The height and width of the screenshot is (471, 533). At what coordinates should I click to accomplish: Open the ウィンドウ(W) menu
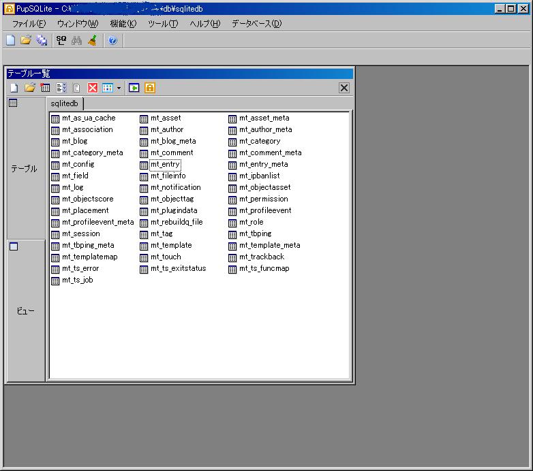tap(78, 24)
